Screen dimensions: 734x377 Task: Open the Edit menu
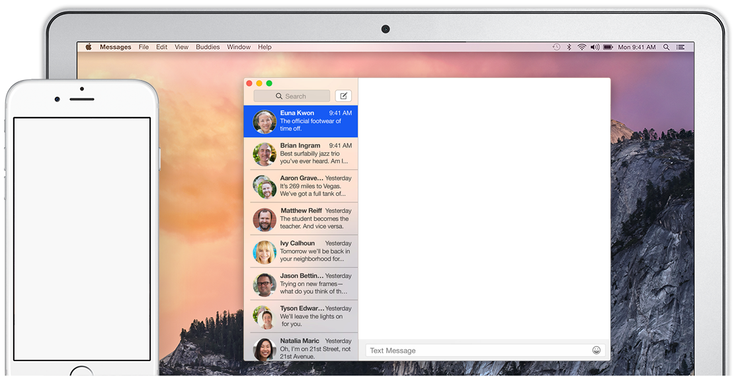coord(162,47)
